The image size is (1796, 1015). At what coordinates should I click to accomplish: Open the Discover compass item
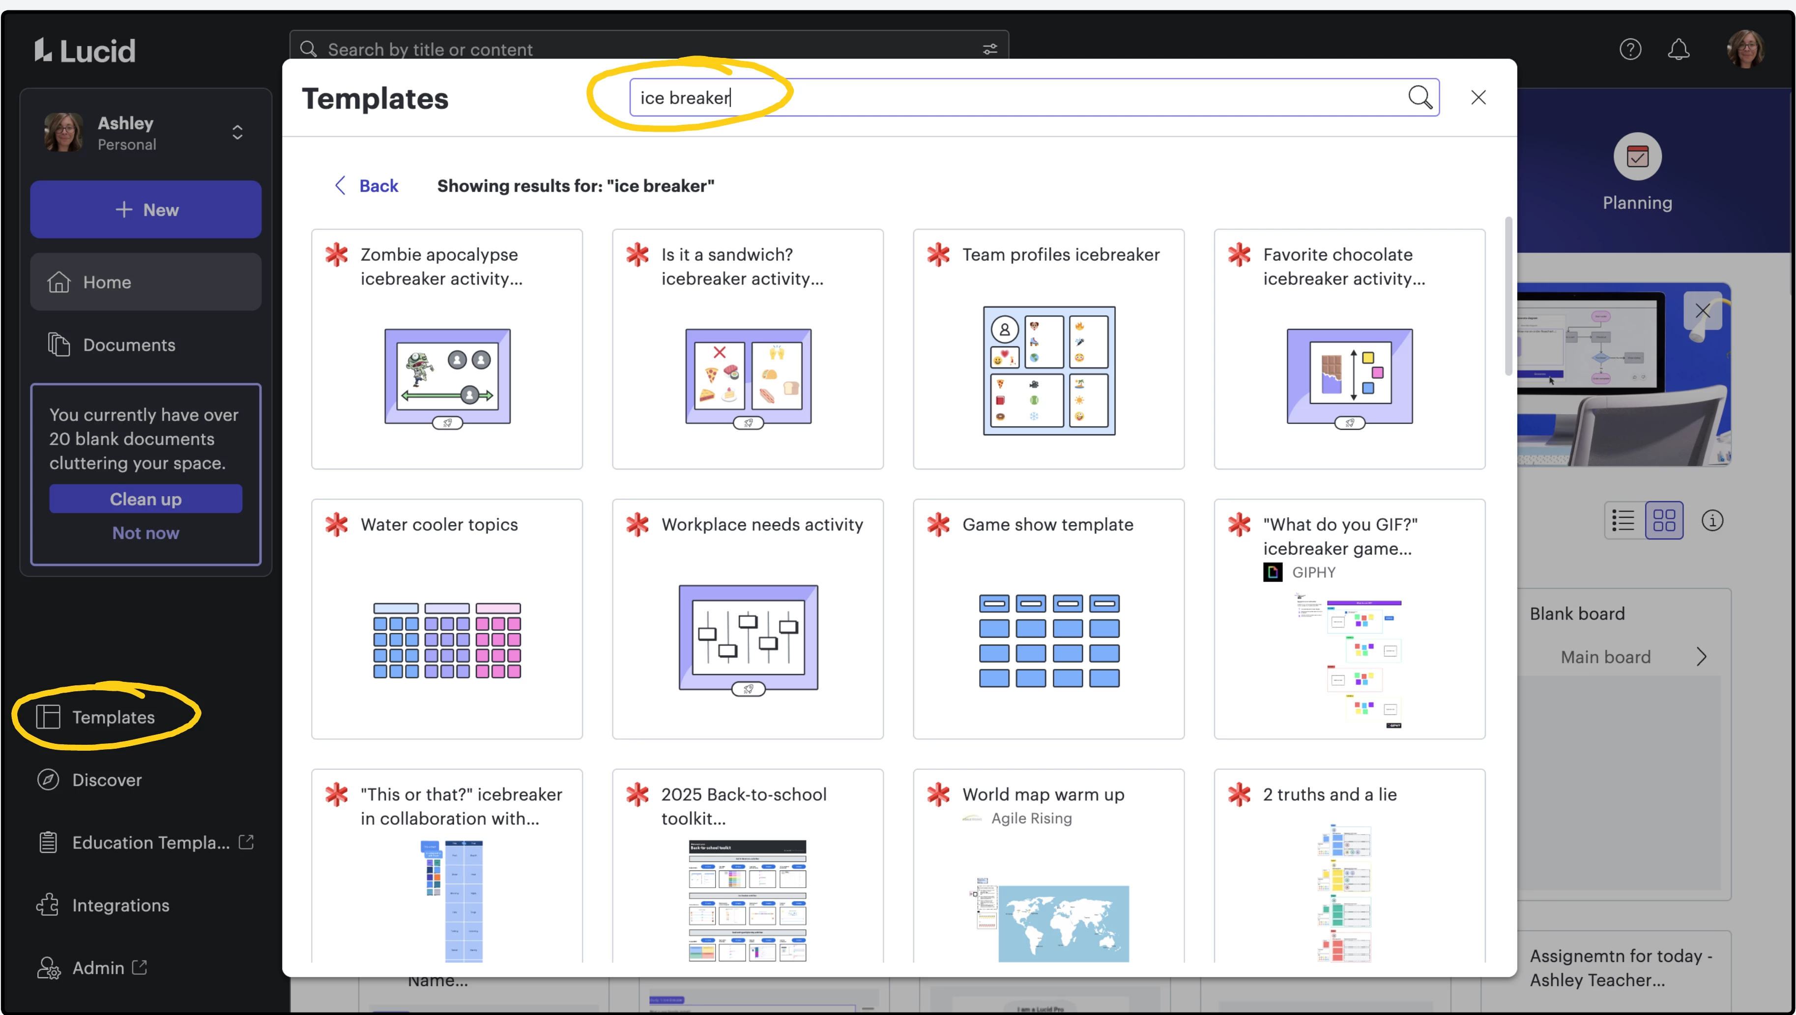[106, 779]
